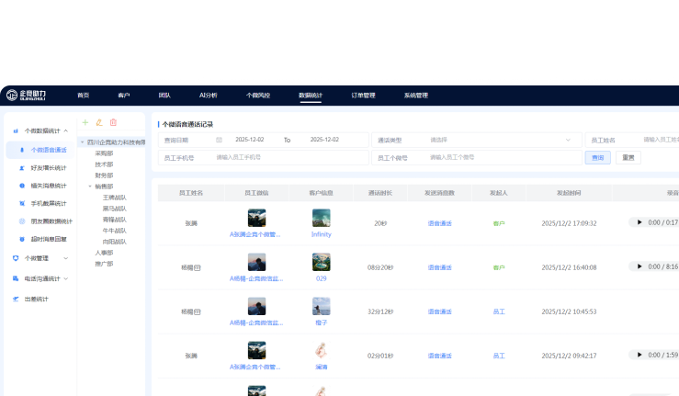Collapse the 销售部 tree node

(89, 186)
